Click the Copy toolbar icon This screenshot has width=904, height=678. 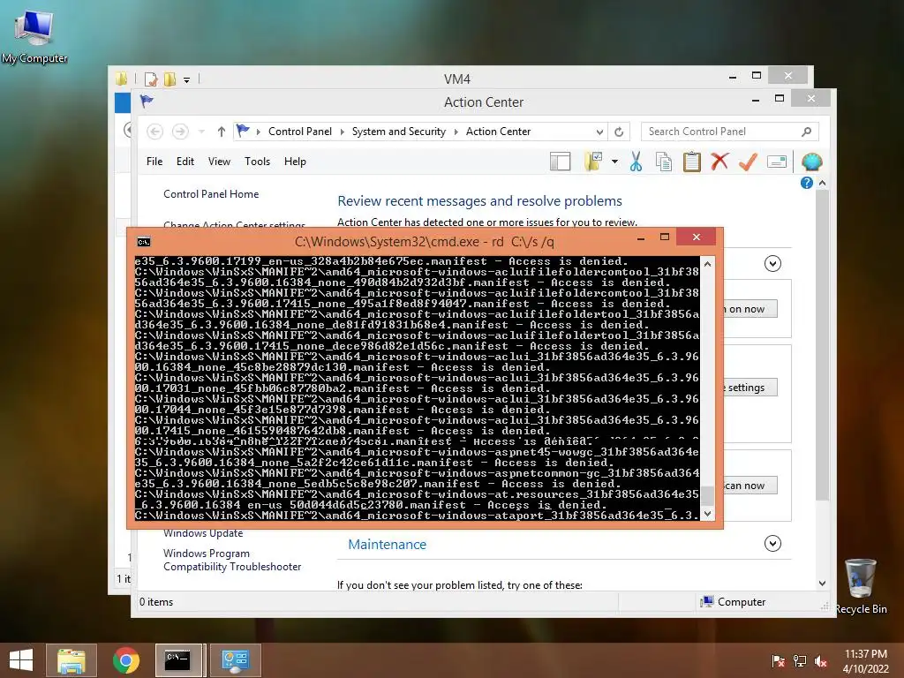tap(664, 162)
